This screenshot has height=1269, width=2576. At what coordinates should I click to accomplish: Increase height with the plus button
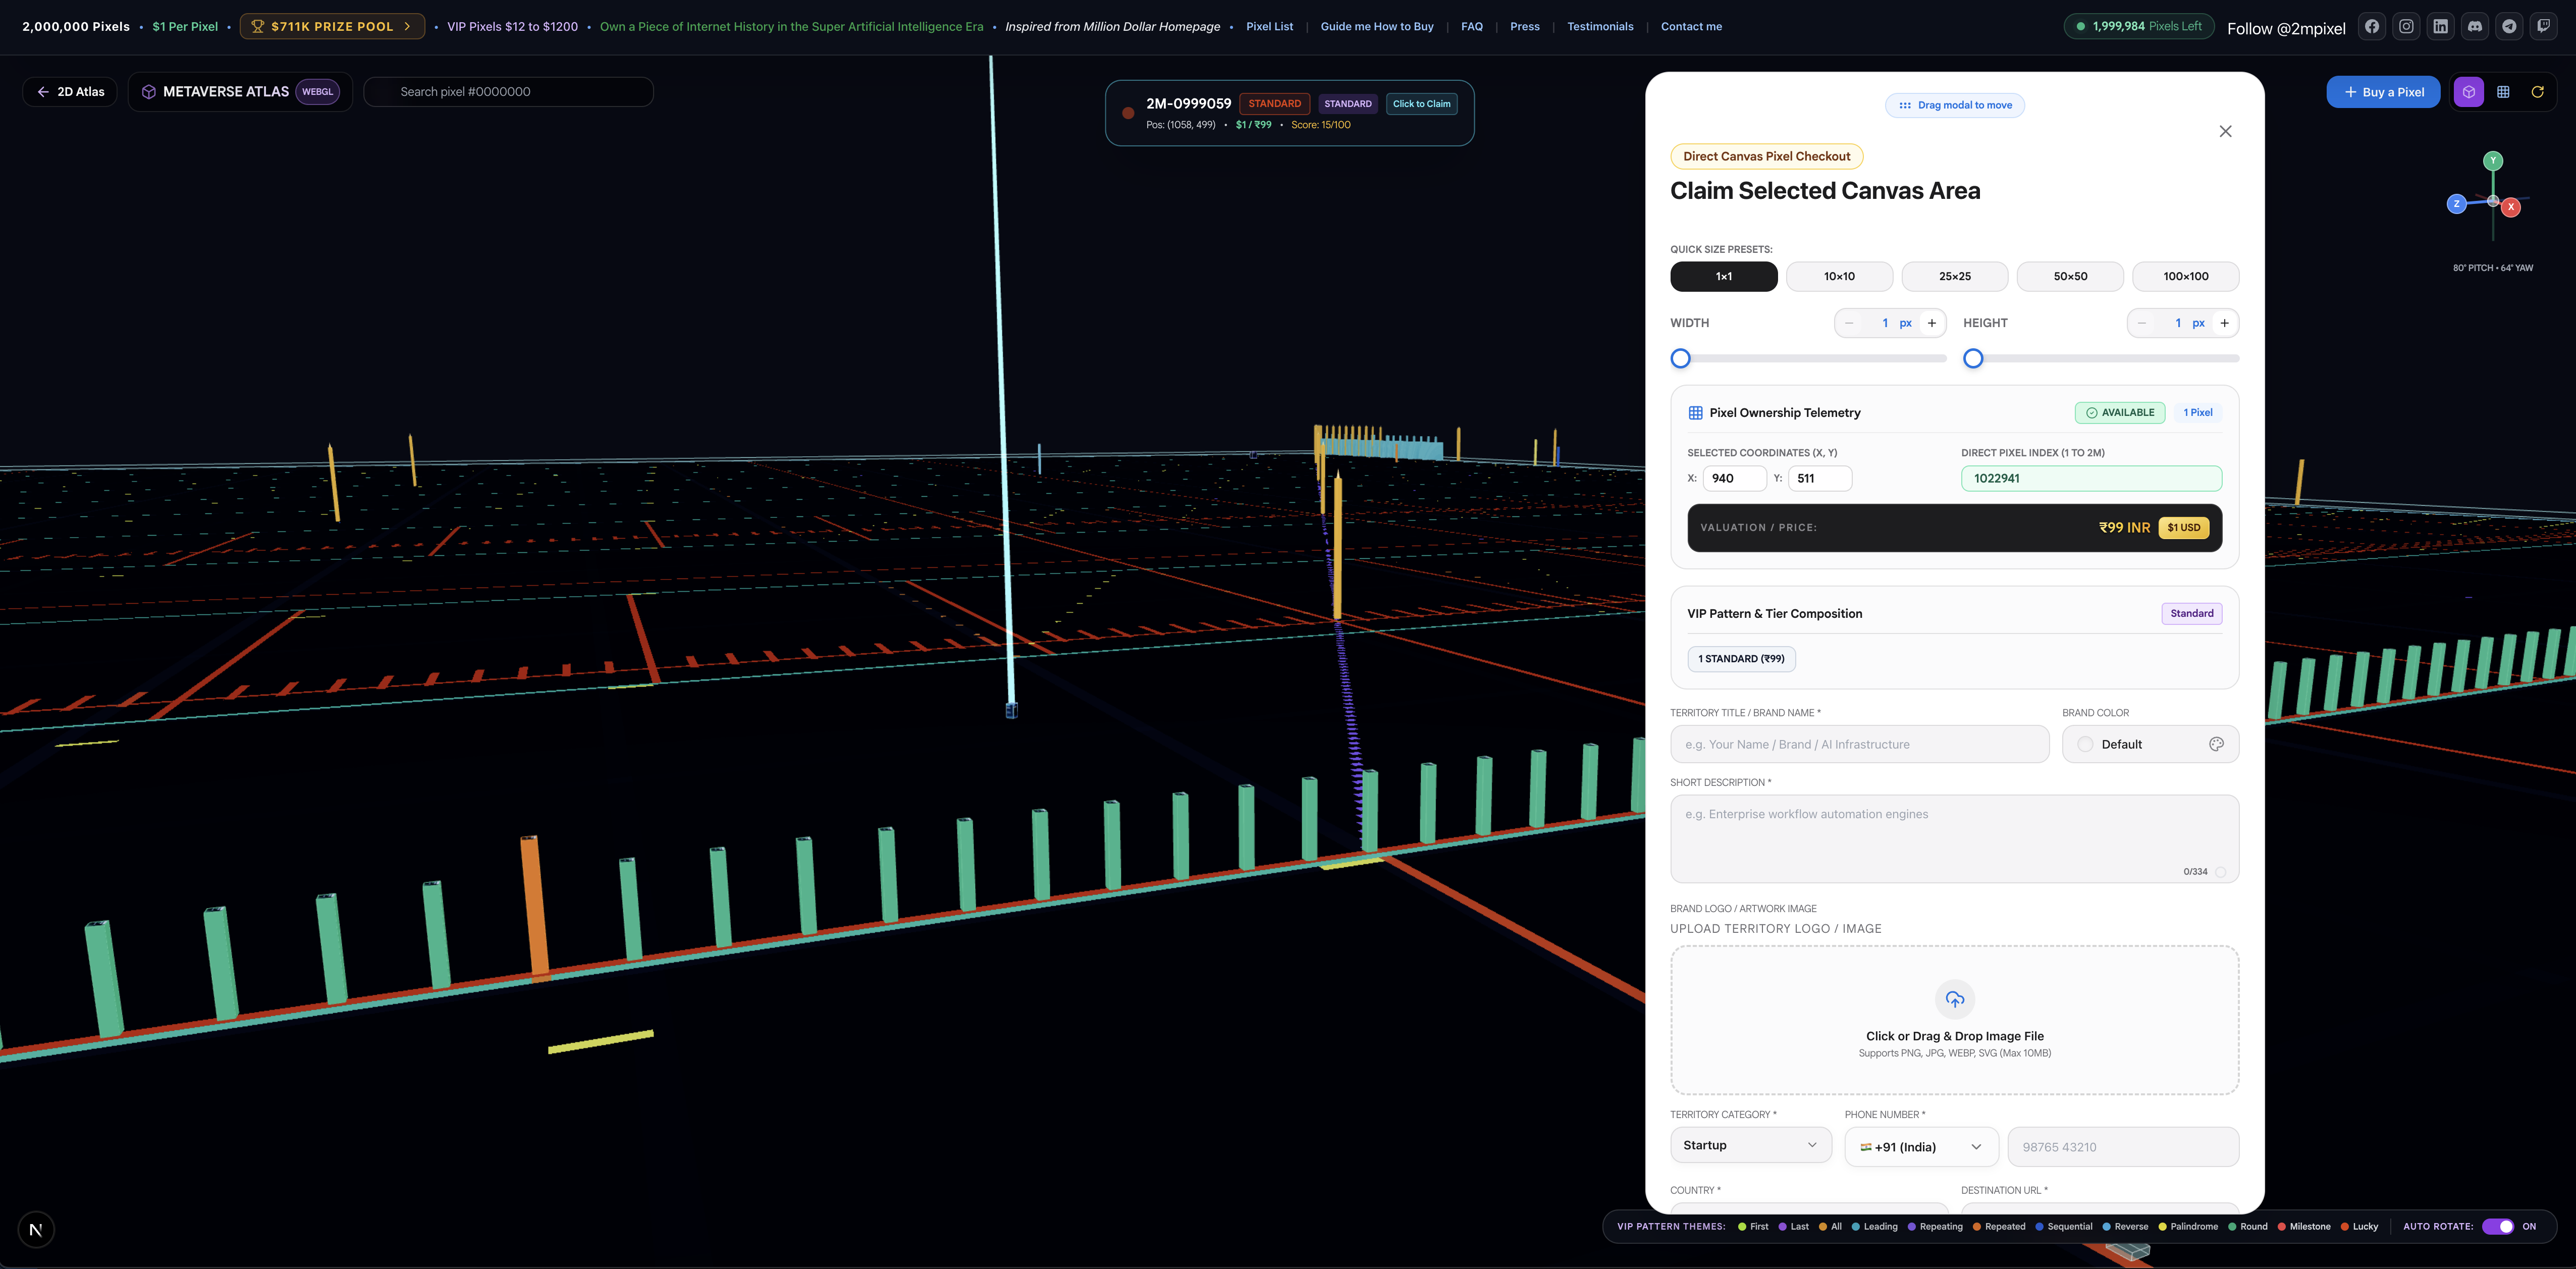(2224, 323)
